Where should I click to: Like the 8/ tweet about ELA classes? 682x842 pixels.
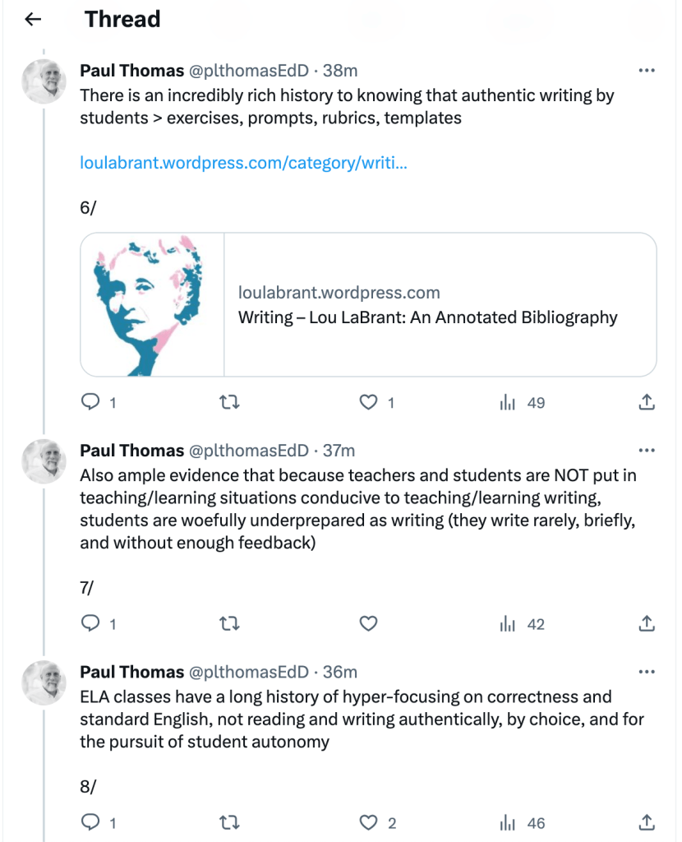click(x=369, y=823)
